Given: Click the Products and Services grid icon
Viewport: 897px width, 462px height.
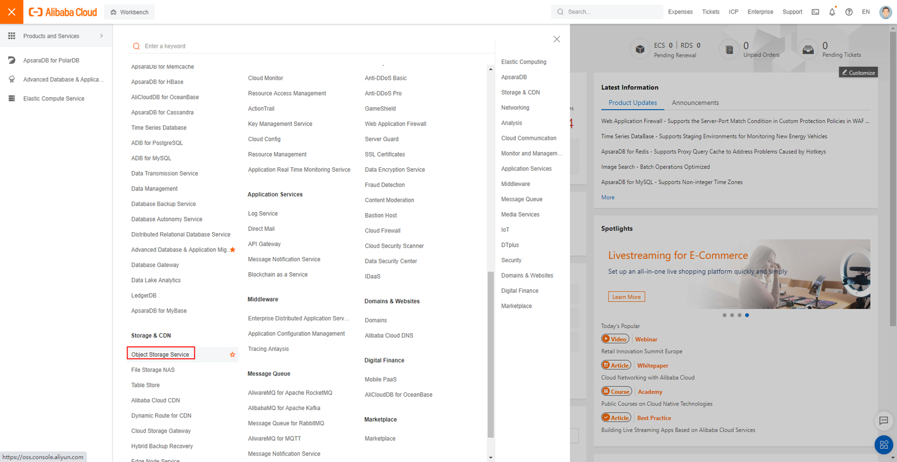Looking at the screenshot, I should coord(12,36).
